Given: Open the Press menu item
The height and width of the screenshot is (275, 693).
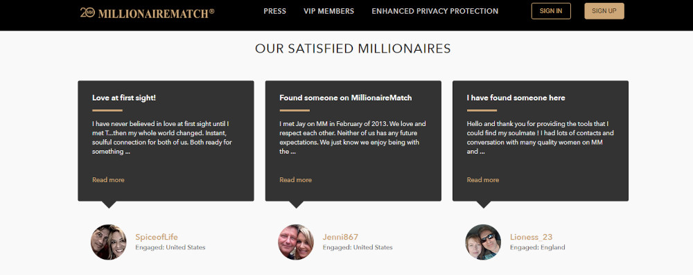Looking at the screenshot, I should (x=275, y=11).
